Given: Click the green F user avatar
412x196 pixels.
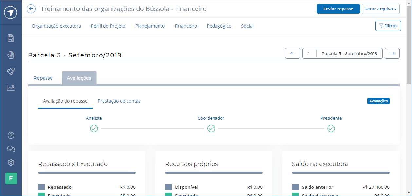Looking at the screenshot, I should click(x=11, y=178).
